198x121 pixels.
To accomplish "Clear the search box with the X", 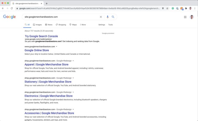I will point(101,17).
